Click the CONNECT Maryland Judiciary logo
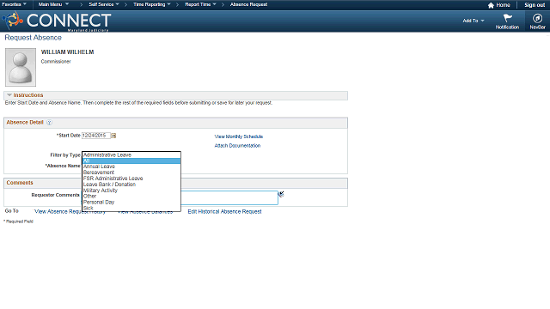 click(x=57, y=21)
